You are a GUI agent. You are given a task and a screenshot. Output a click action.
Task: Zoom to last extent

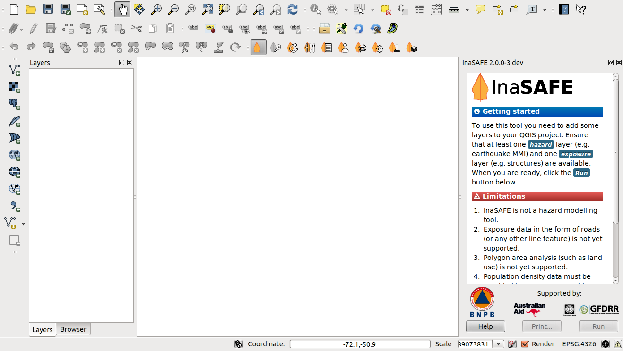pyautogui.click(x=259, y=9)
